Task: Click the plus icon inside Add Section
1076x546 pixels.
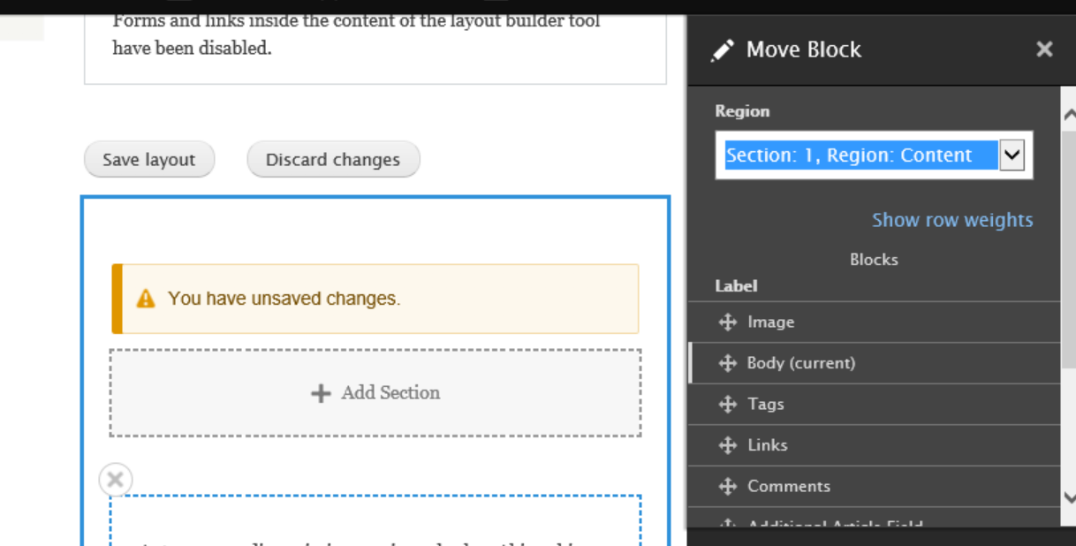Action: click(x=321, y=393)
